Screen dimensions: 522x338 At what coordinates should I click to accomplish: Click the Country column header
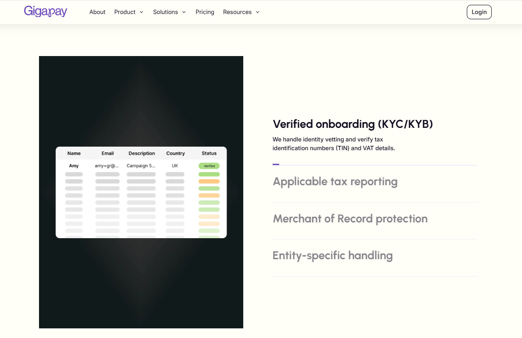pos(175,153)
